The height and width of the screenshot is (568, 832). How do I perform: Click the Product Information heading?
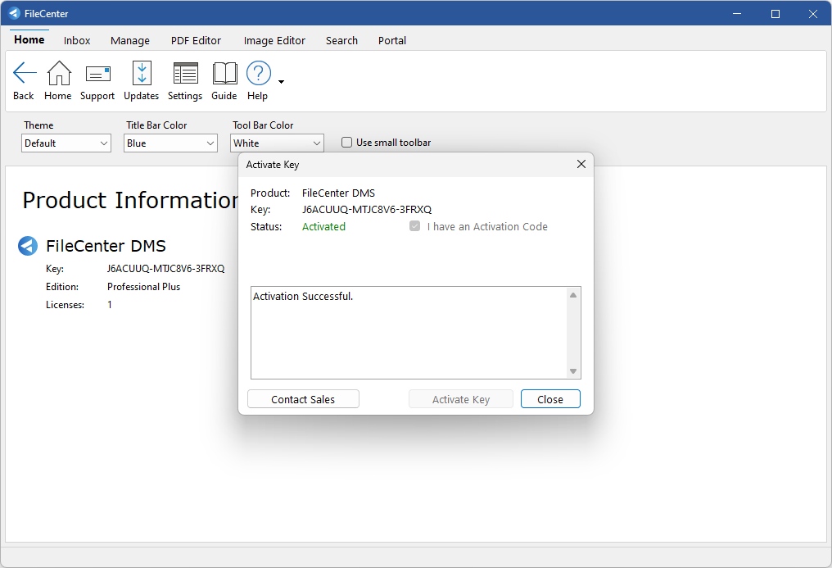pyautogui.click(x=130, y=200)
